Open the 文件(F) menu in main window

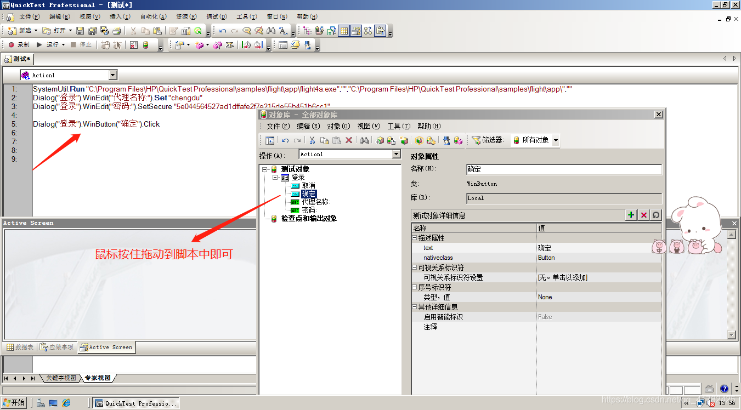click(x=29, y=17)
